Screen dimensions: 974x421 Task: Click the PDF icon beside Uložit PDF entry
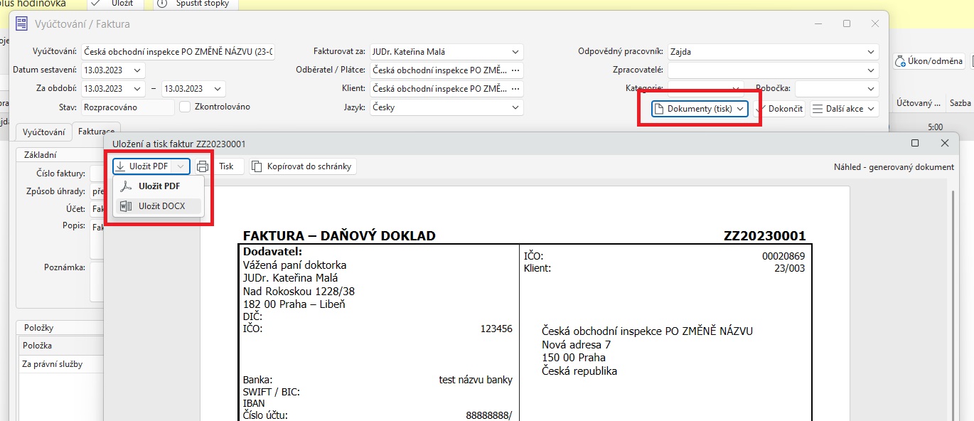[126, 186]
